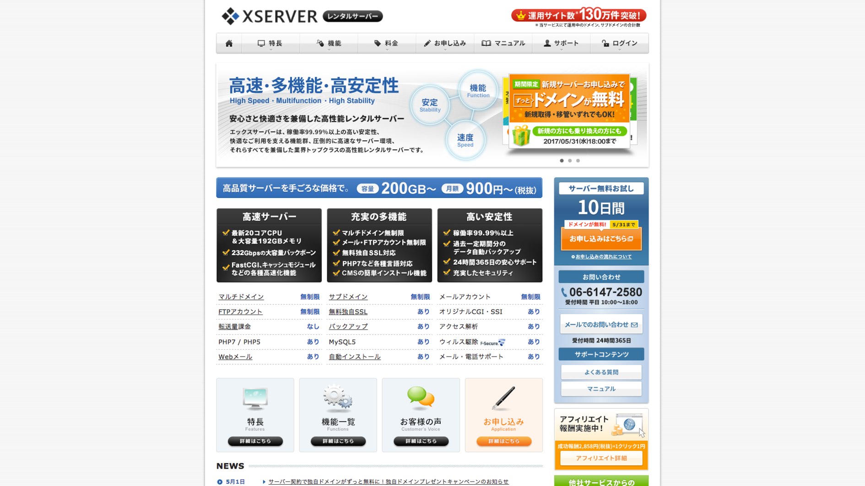Click the orange お申し込みはこちら button
This screenshot has width=865, height=486.
(601, 239)
